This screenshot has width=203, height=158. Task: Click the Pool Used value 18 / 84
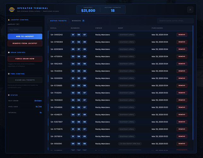[39, 107]
